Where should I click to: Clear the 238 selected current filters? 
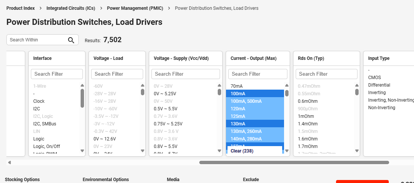(242, 151)
